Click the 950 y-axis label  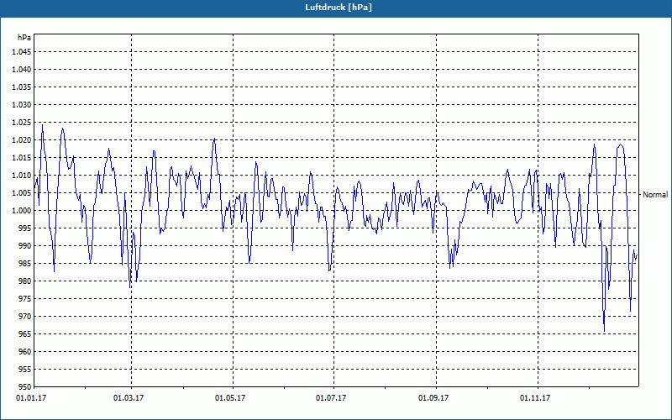(25, 387)
